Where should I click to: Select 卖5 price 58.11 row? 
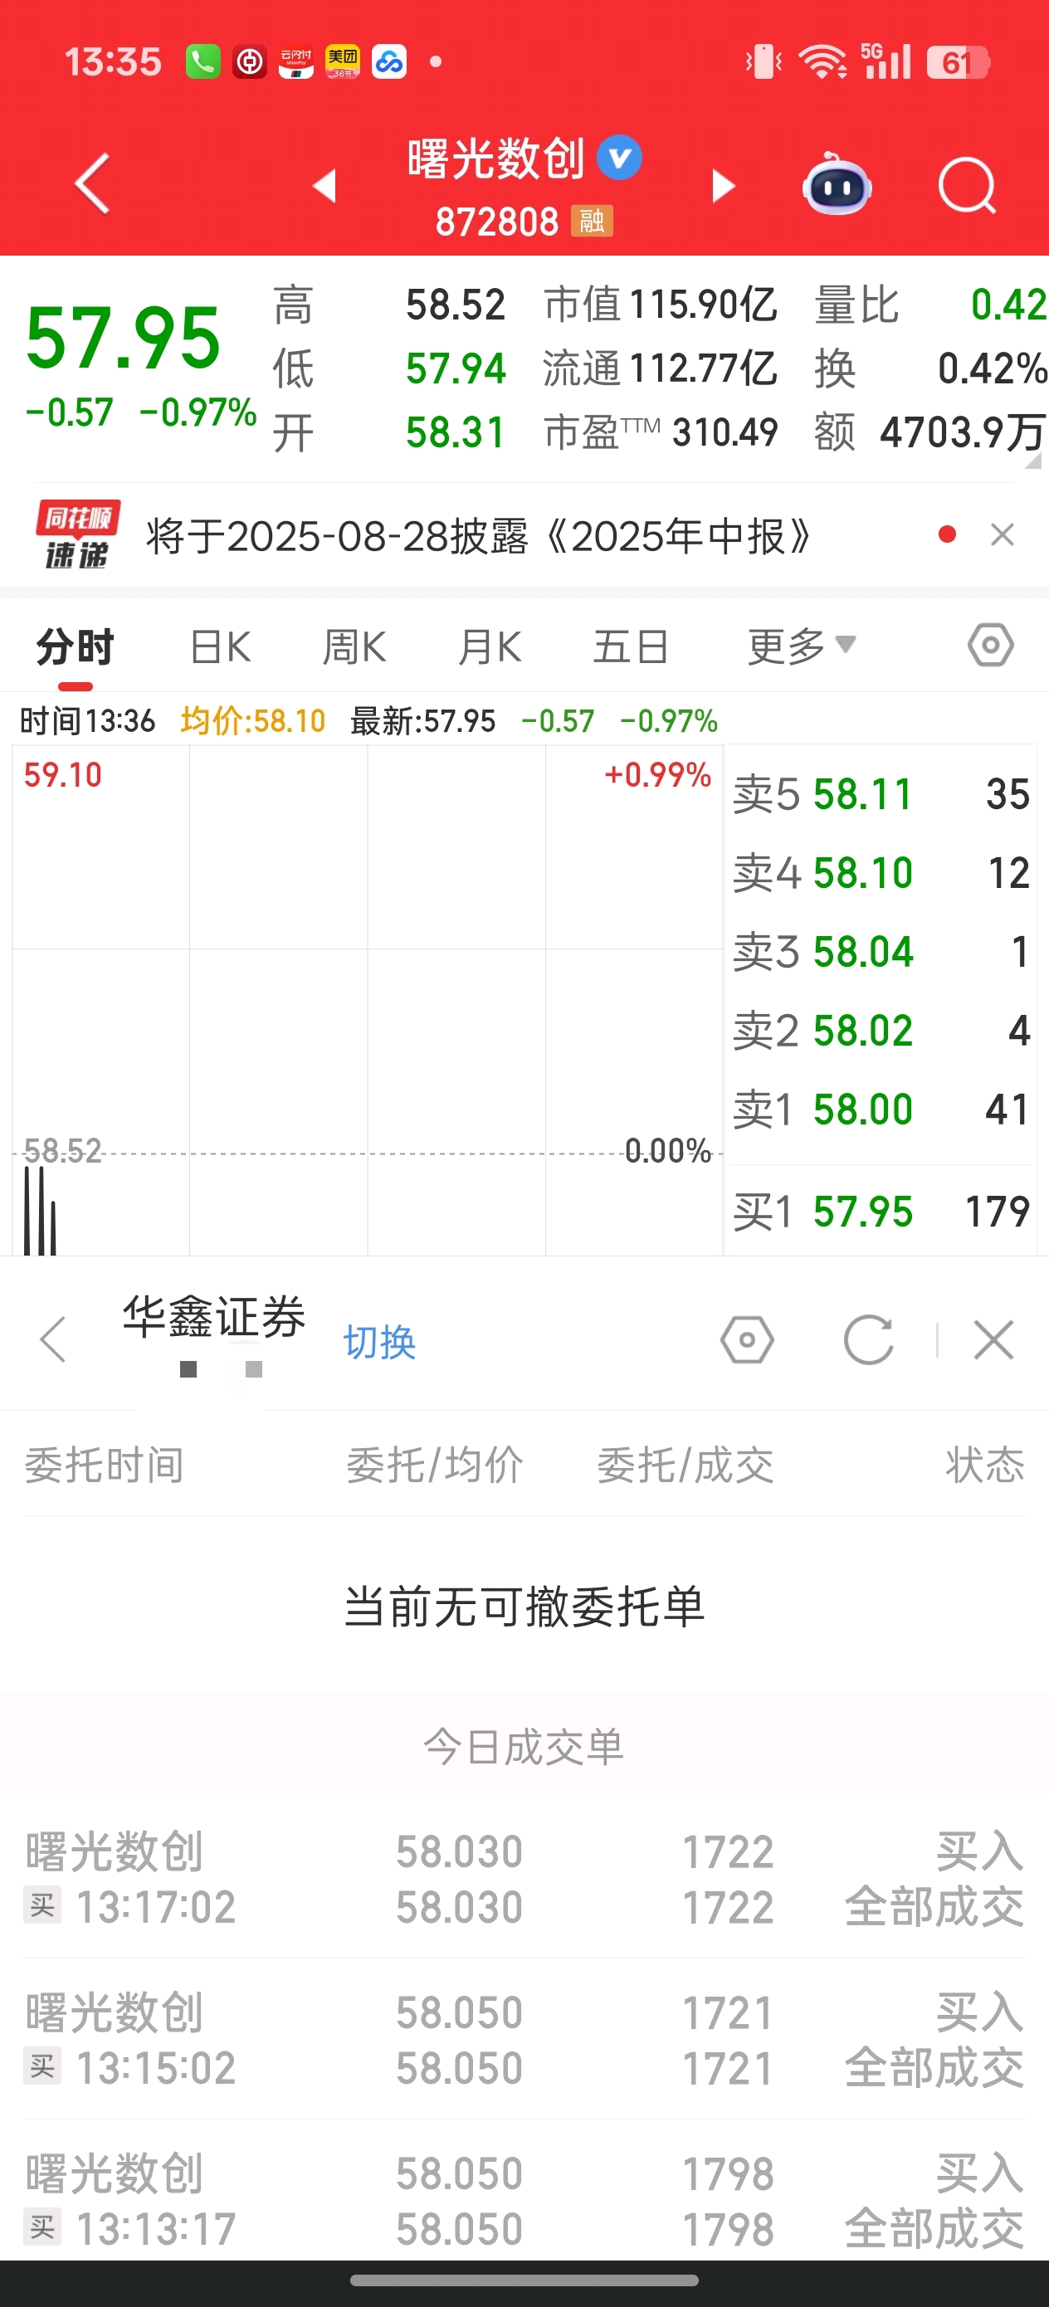click(881, 793)
